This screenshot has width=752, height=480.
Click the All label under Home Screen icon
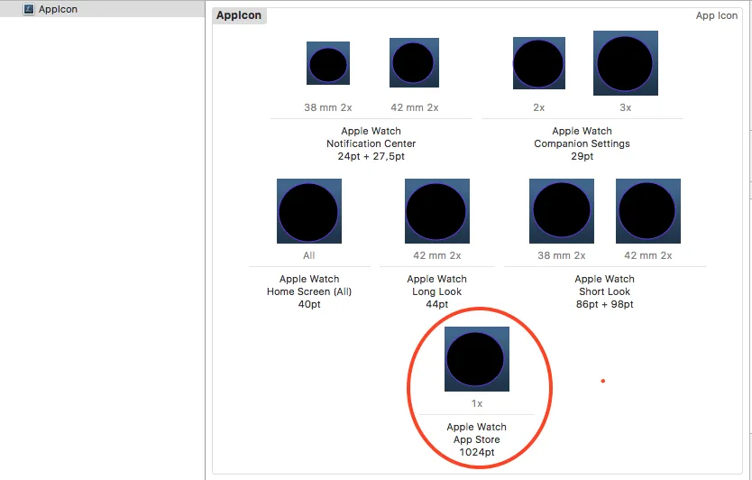[309, 255]
